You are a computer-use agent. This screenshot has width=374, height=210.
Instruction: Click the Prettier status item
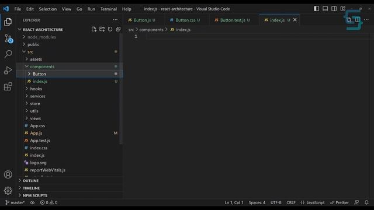[340, 202]
